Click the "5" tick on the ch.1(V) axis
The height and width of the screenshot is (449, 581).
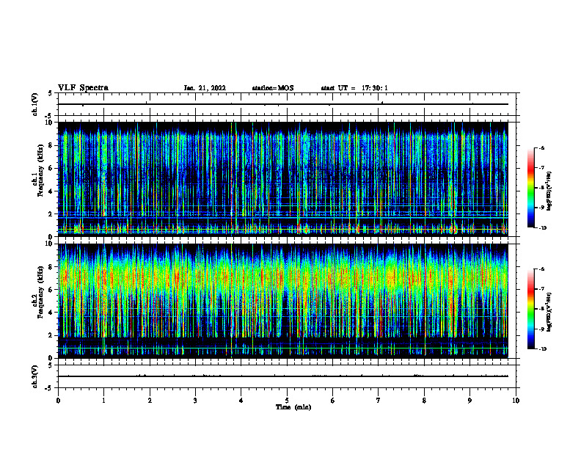point(51,94)
